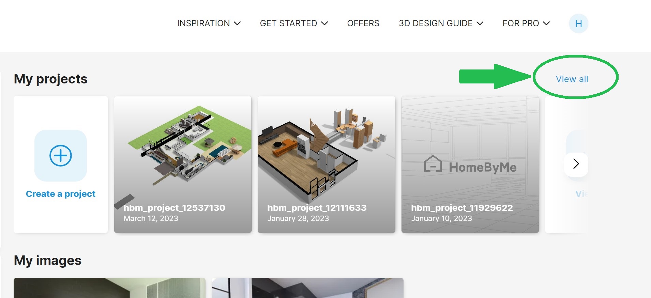This screenshot has height=298, width=651.
Task: Expand the 3D DESIGN GUIDE chevron
Action: [480, 23]
